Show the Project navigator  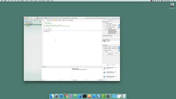pyautogui.click(x=26, y=20)
